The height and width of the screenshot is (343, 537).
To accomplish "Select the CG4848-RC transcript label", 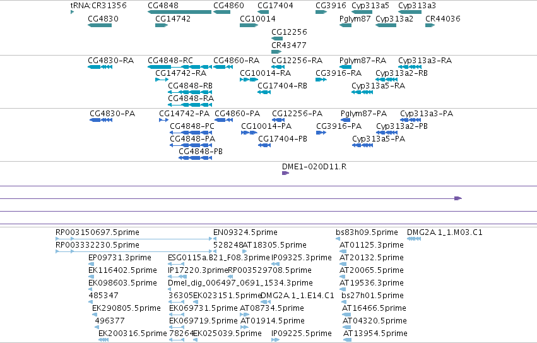I will click(170, 61).
